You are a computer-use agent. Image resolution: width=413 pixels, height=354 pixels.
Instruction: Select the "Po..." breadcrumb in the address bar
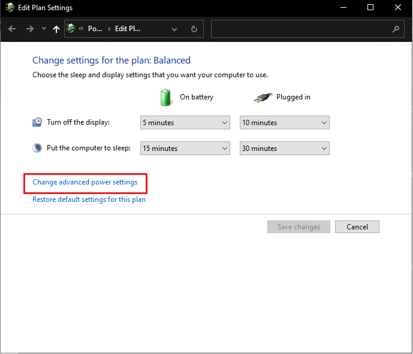95,29
